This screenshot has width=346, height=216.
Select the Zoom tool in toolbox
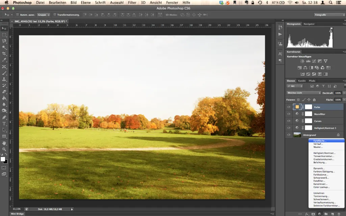4,149
